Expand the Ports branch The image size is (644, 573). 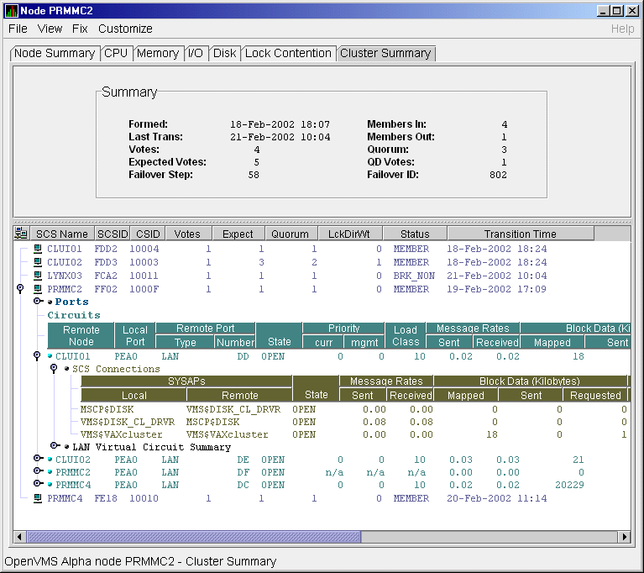(x=39, y=302)
